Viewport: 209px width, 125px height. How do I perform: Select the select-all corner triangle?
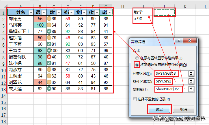click(x=5, y=7)
